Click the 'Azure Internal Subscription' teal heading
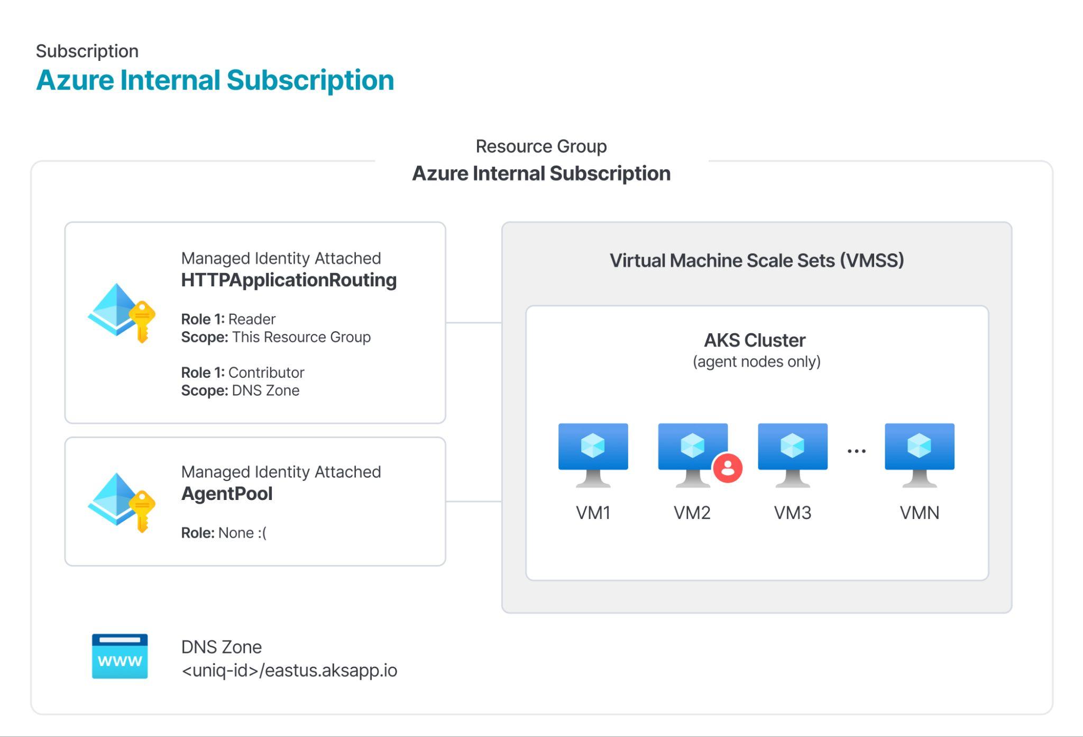The image size is (1083, 737). click(x=215, y=80)
